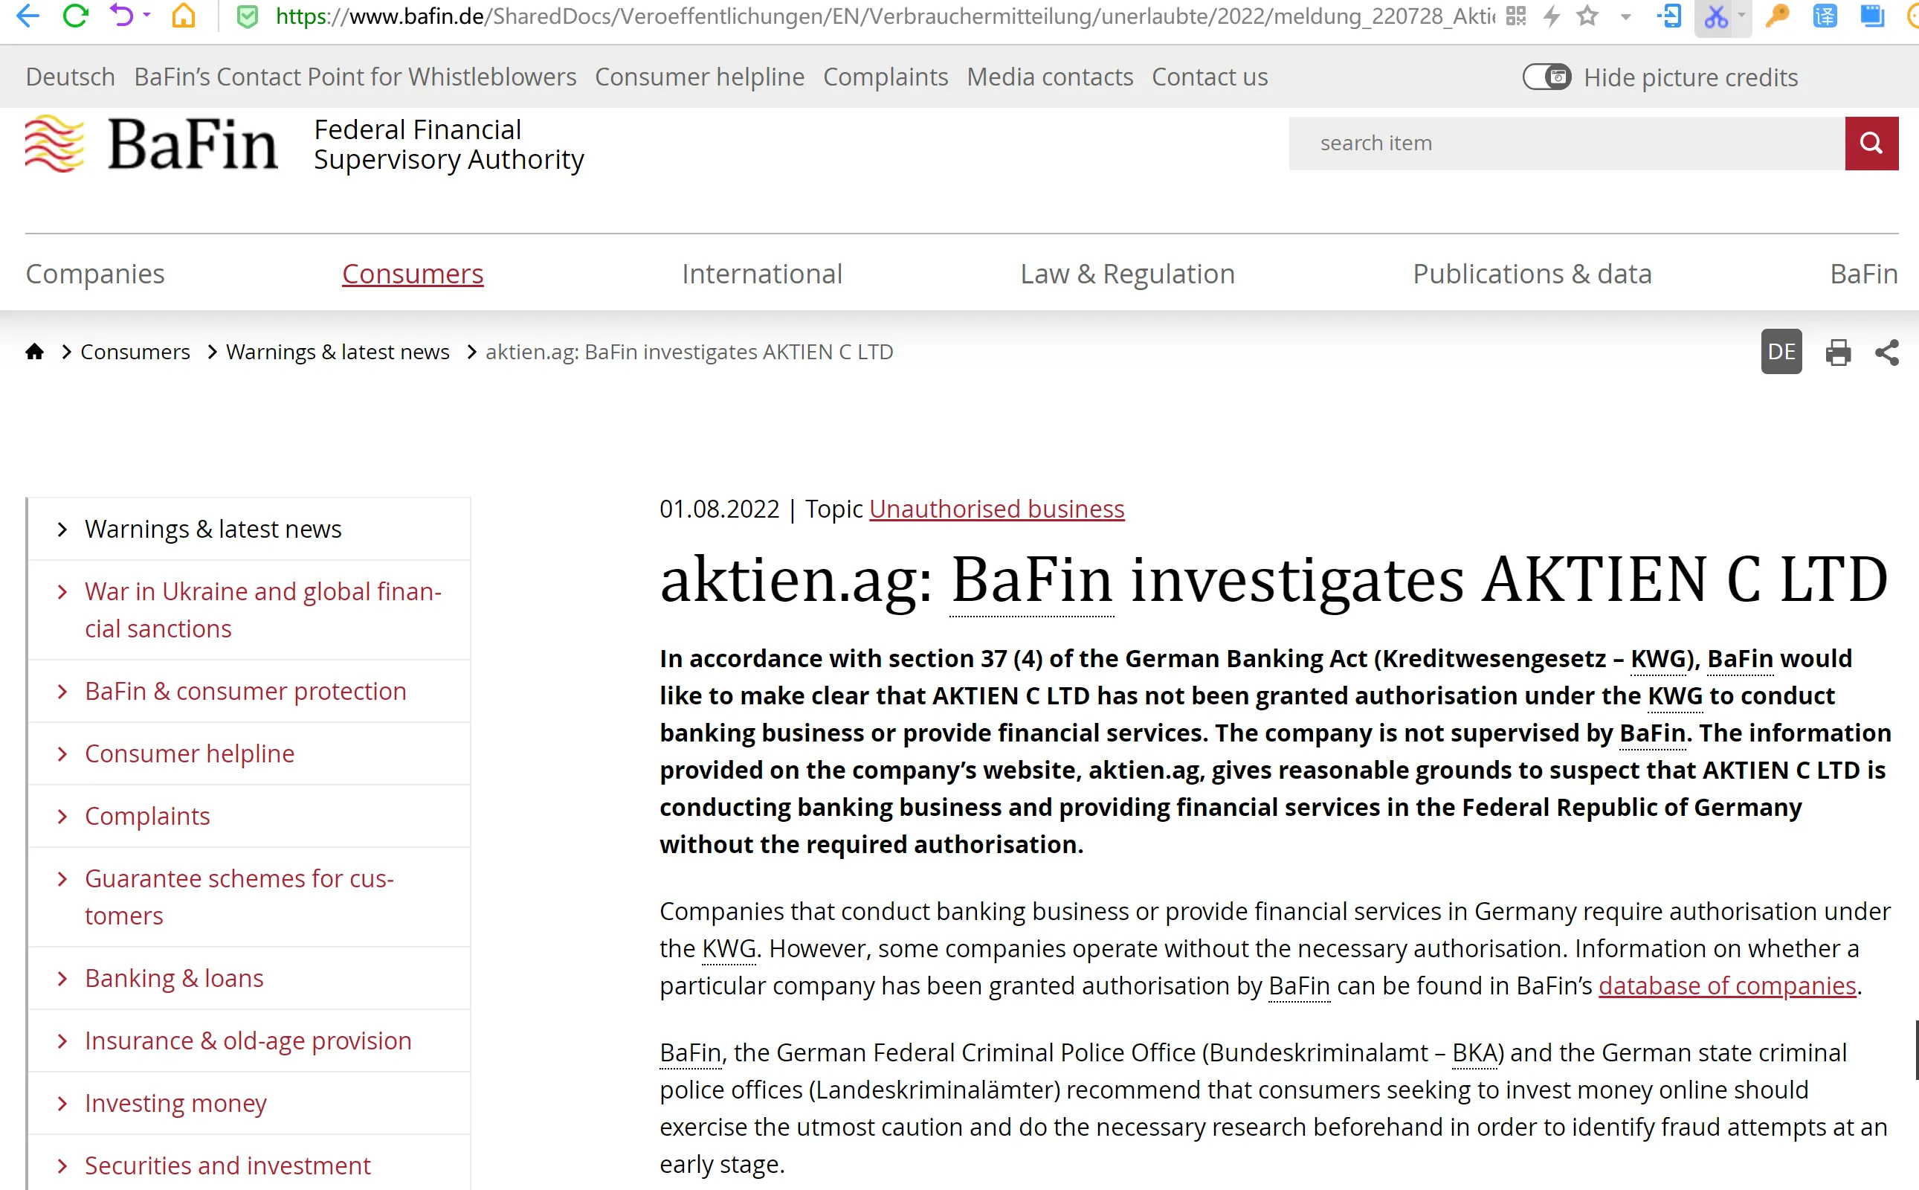The height and width of the screenshot is (1190, 1919).
Task: Reload the page with the green refresh icon
Action: 76,16
